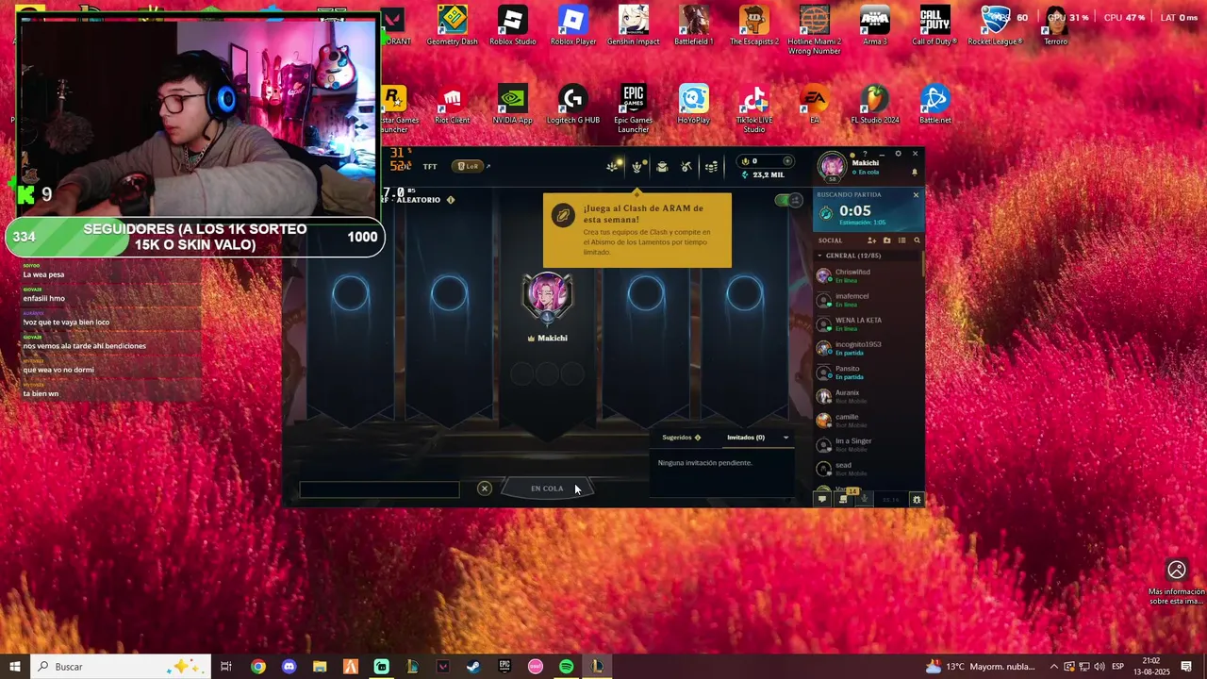Switch to TFT tab in client
Image resolution: width=1207 pixels, height=679 pixels.
click(x=430, y=167)
